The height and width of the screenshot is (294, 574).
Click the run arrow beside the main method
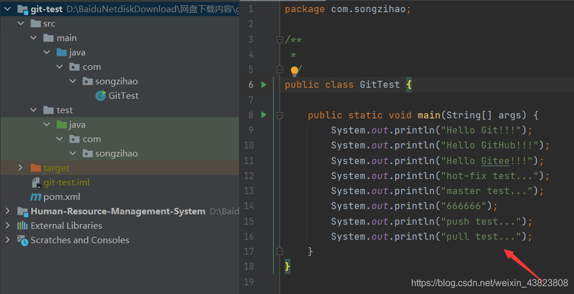264,115
